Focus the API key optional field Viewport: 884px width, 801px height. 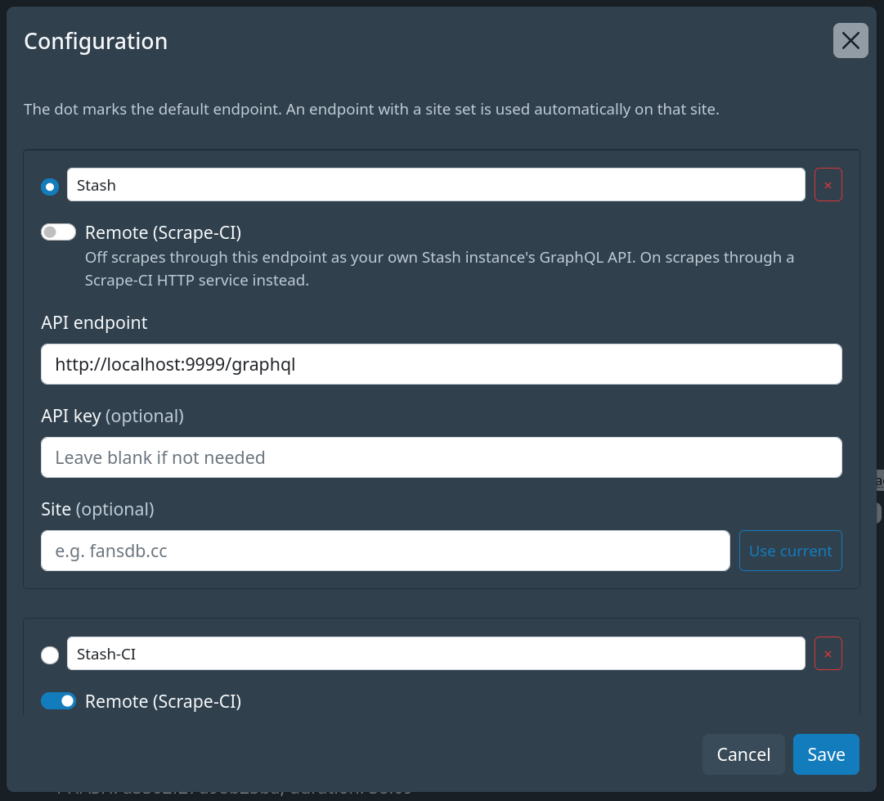click(x=442, y=457)
